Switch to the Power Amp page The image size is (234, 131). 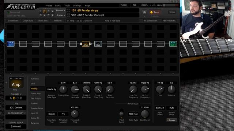pos(35,94)
